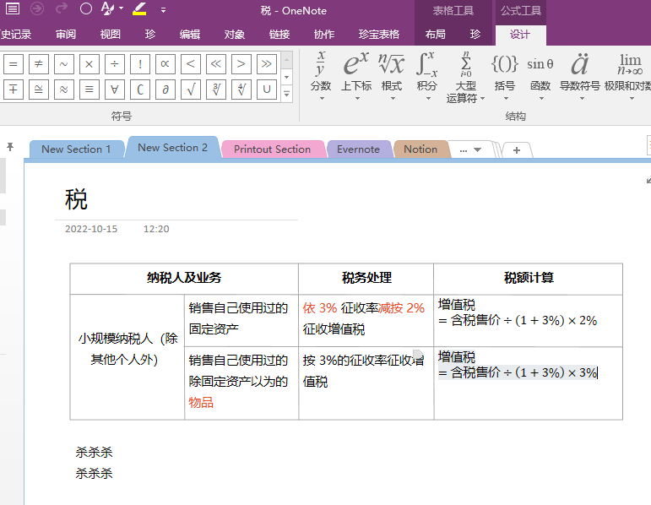This screenshot has height=505, width=651.
Task: Open the 珍宝表格 ribbon tab
Action: (379, 34)
